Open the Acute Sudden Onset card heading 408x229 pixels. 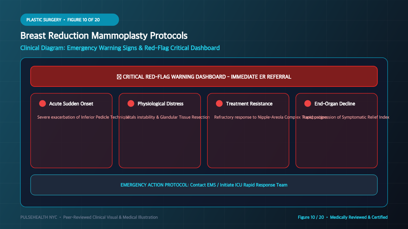[x=71, y=103]
